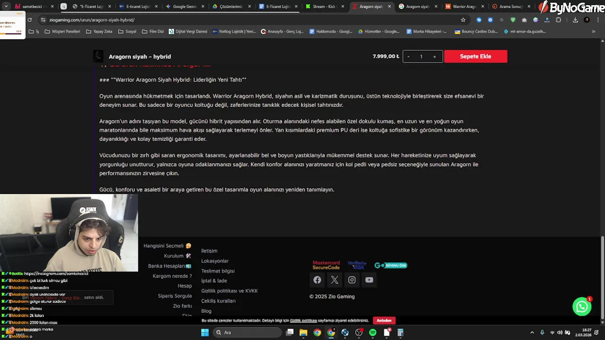The width and height of the screenshot is (605, 340).
Task: Open the OBS Studio taskbar icon
Action: tap(359, 332)
